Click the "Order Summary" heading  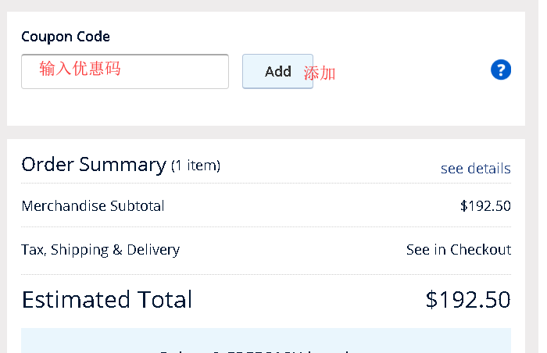pyautogui.click(x=94, y=165)
